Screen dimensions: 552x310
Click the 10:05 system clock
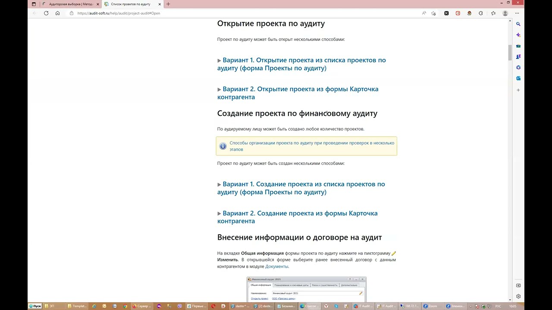(x=513, y=306)
